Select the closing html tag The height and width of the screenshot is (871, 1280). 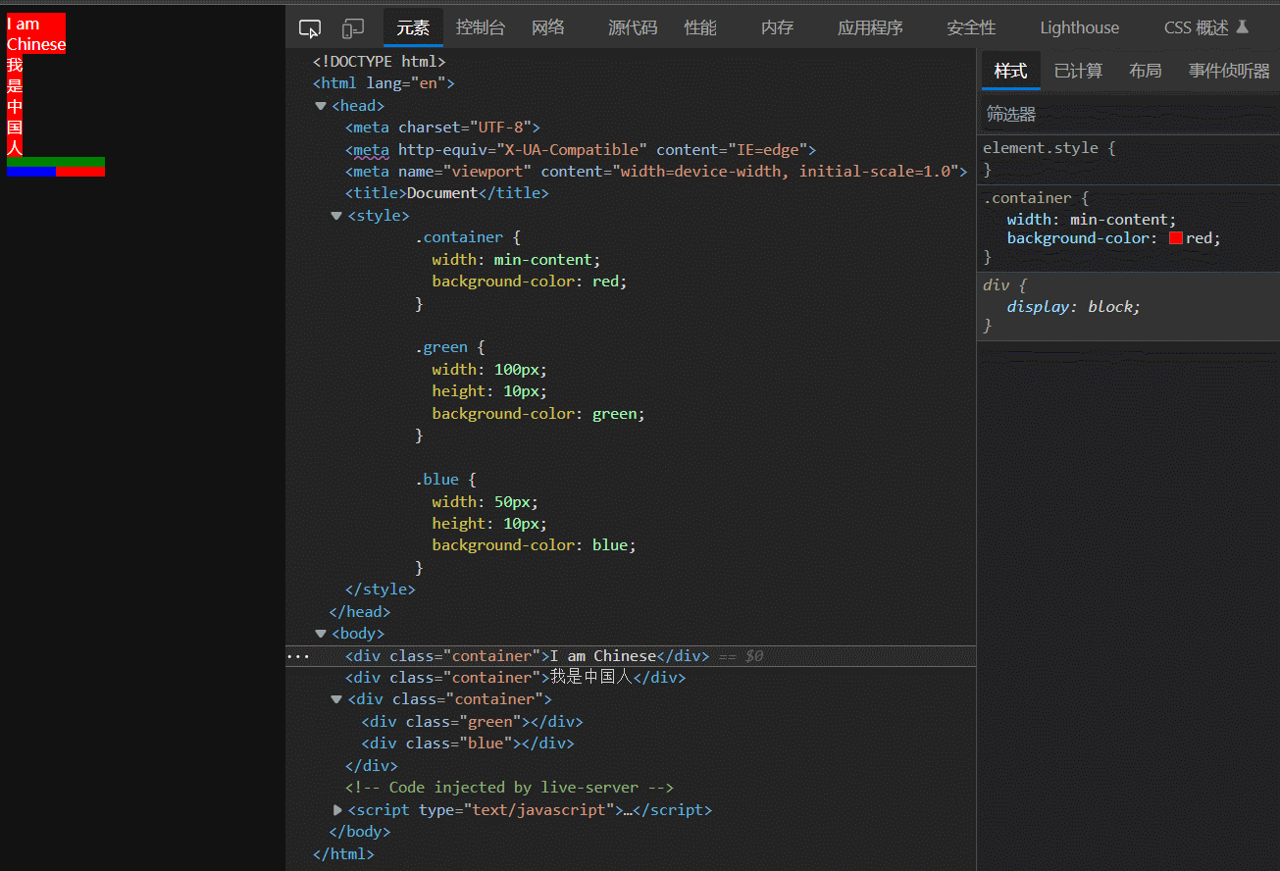pos(343,853)
